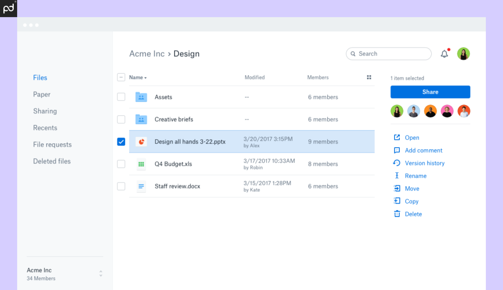Select Staff review.docx file name
503x290 pixels.
(x=177, y=186)
